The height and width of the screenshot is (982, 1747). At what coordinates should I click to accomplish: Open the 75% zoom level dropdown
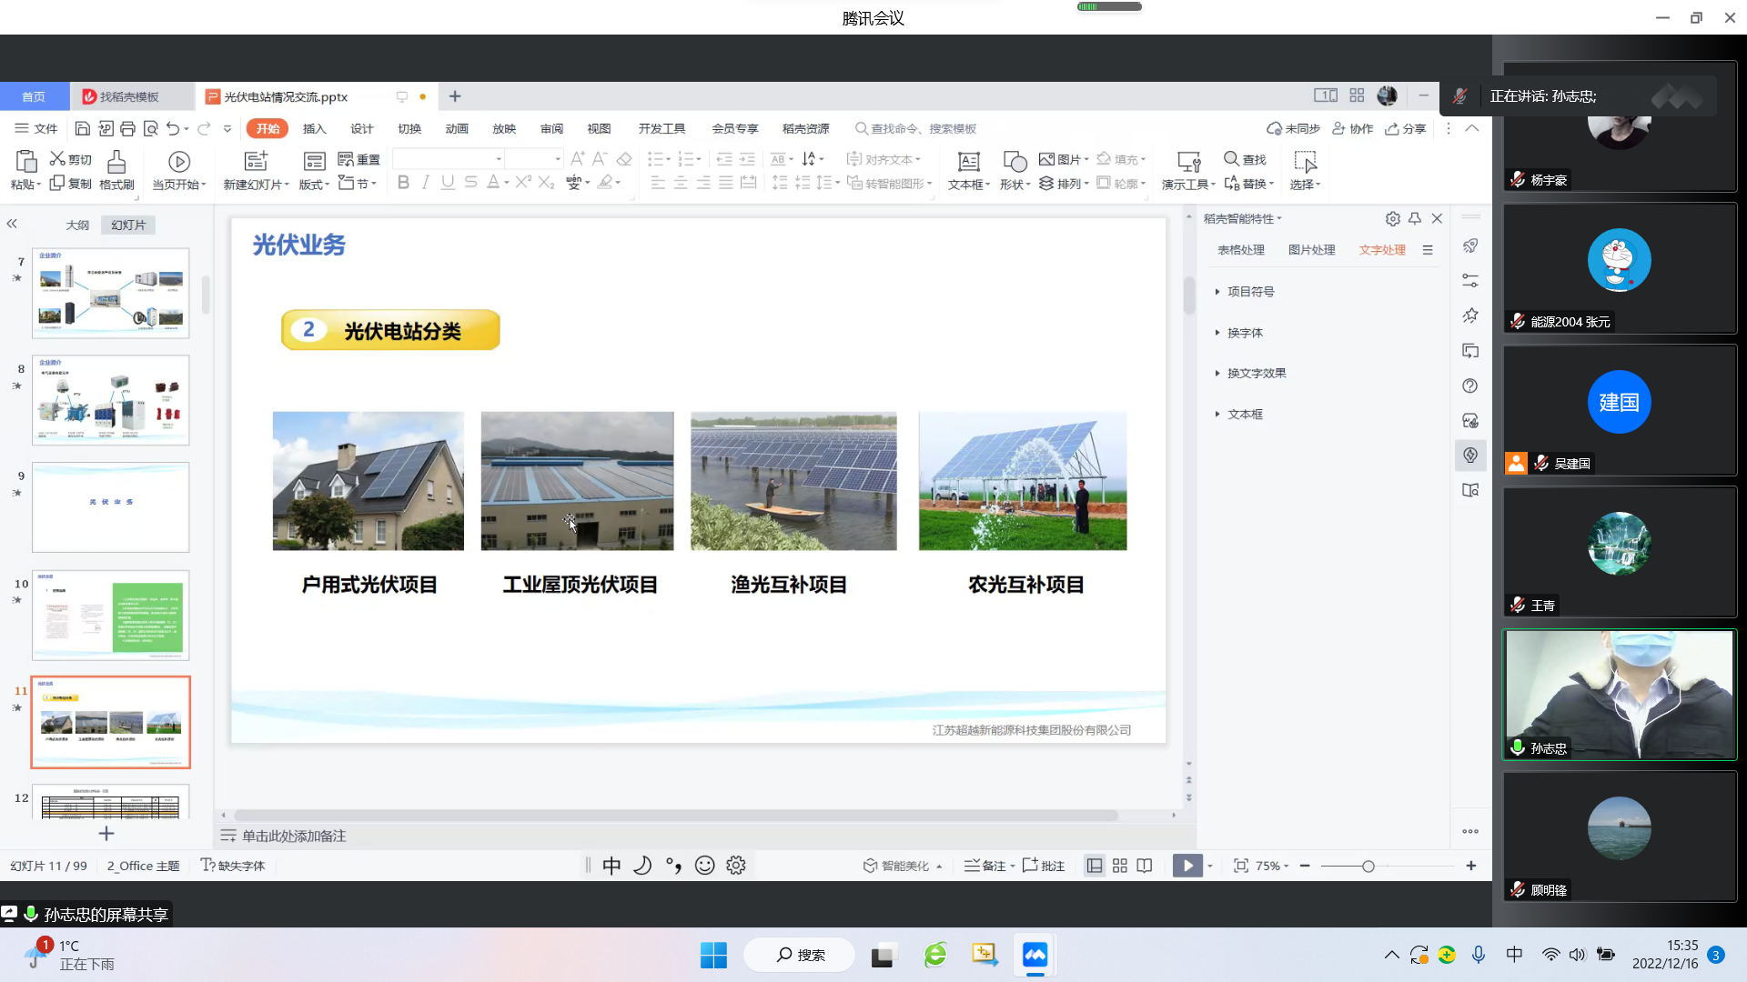tap(1272, 866)
